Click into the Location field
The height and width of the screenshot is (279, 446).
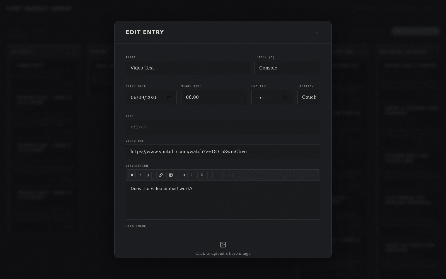coord(309,97)
